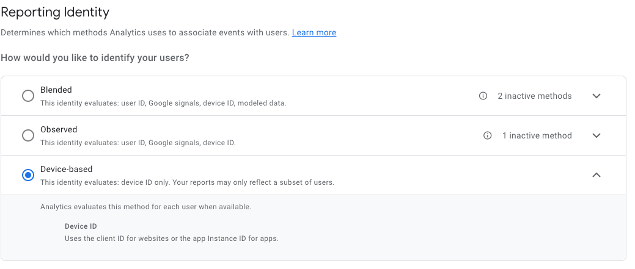Click info icon beside 2 inactive methods
Viewport: 635px width, 269px height.
[483, 96]
